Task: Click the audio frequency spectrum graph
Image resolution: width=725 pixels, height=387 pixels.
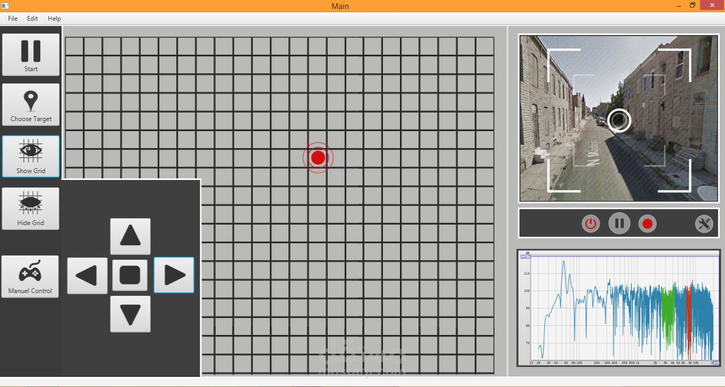Action: [619, 308]
